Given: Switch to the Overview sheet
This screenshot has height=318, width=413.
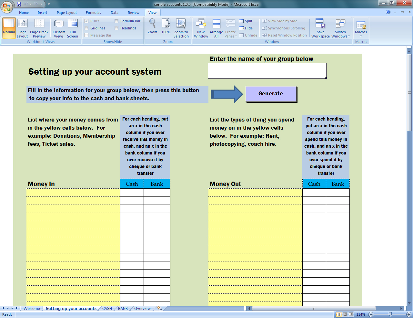Looking at the screenshot, I should [x=142, y=308].
